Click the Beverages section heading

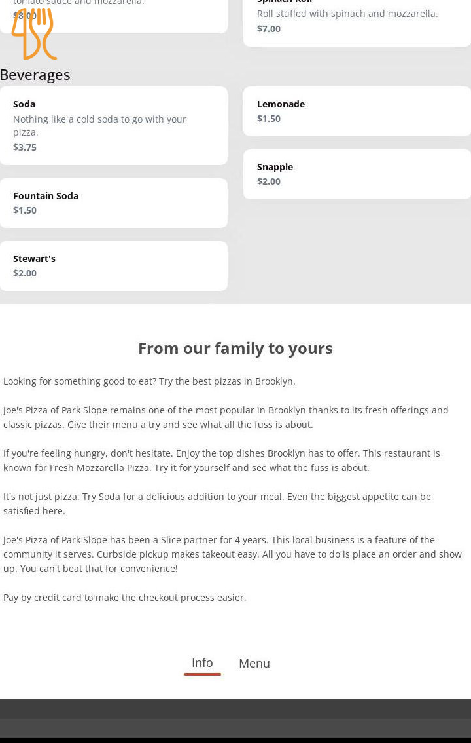pos(35,75)
